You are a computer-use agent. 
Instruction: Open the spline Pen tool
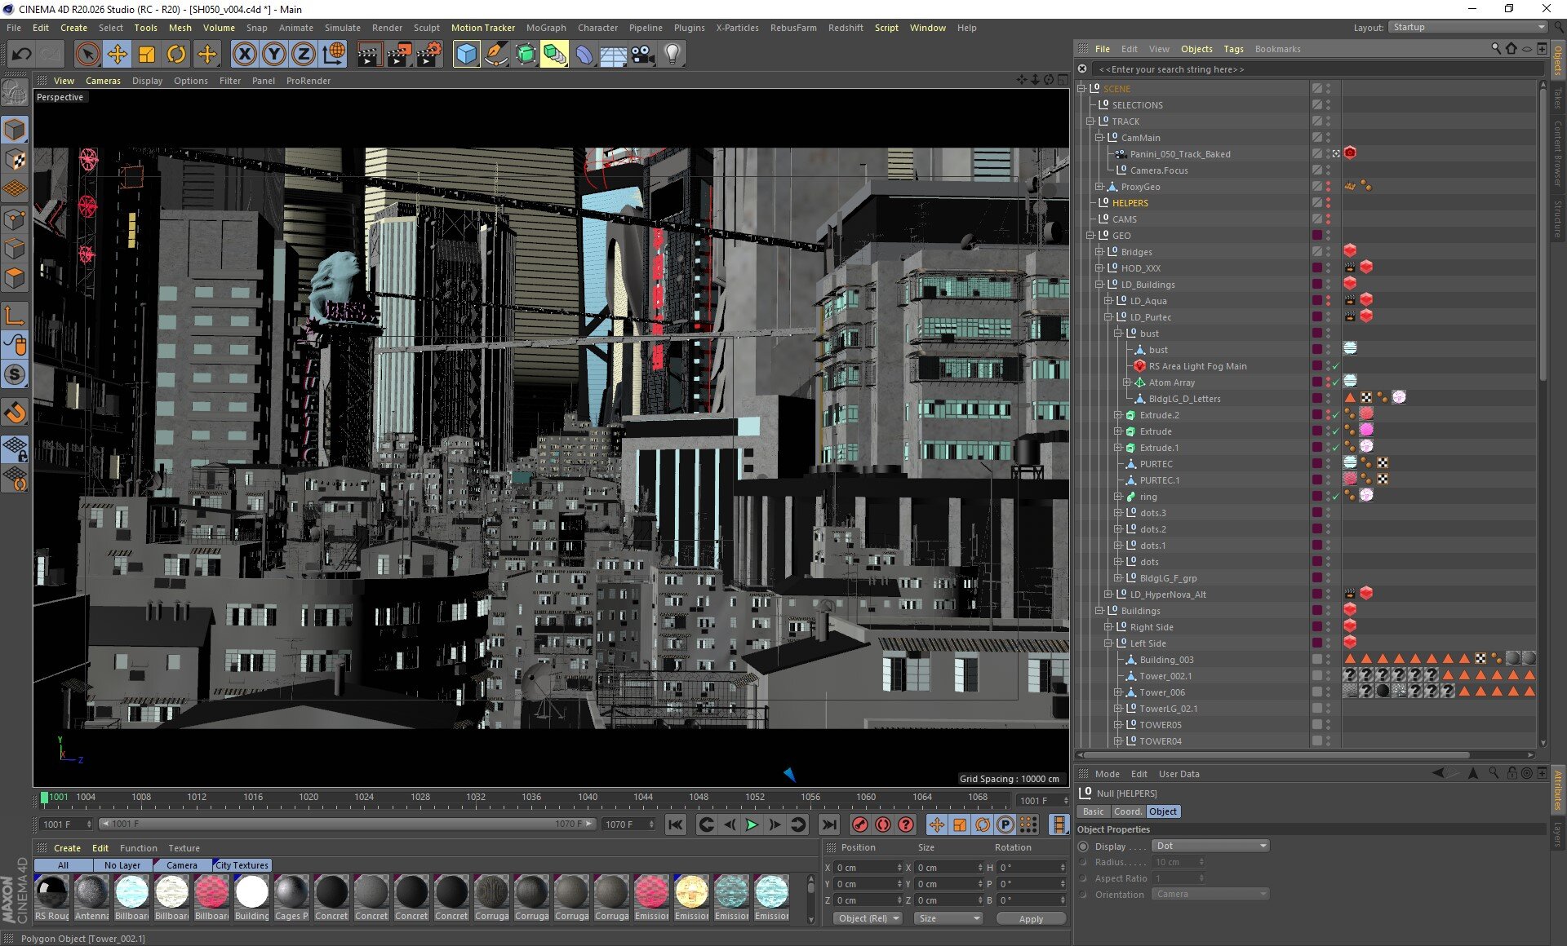tap(495, 55)
